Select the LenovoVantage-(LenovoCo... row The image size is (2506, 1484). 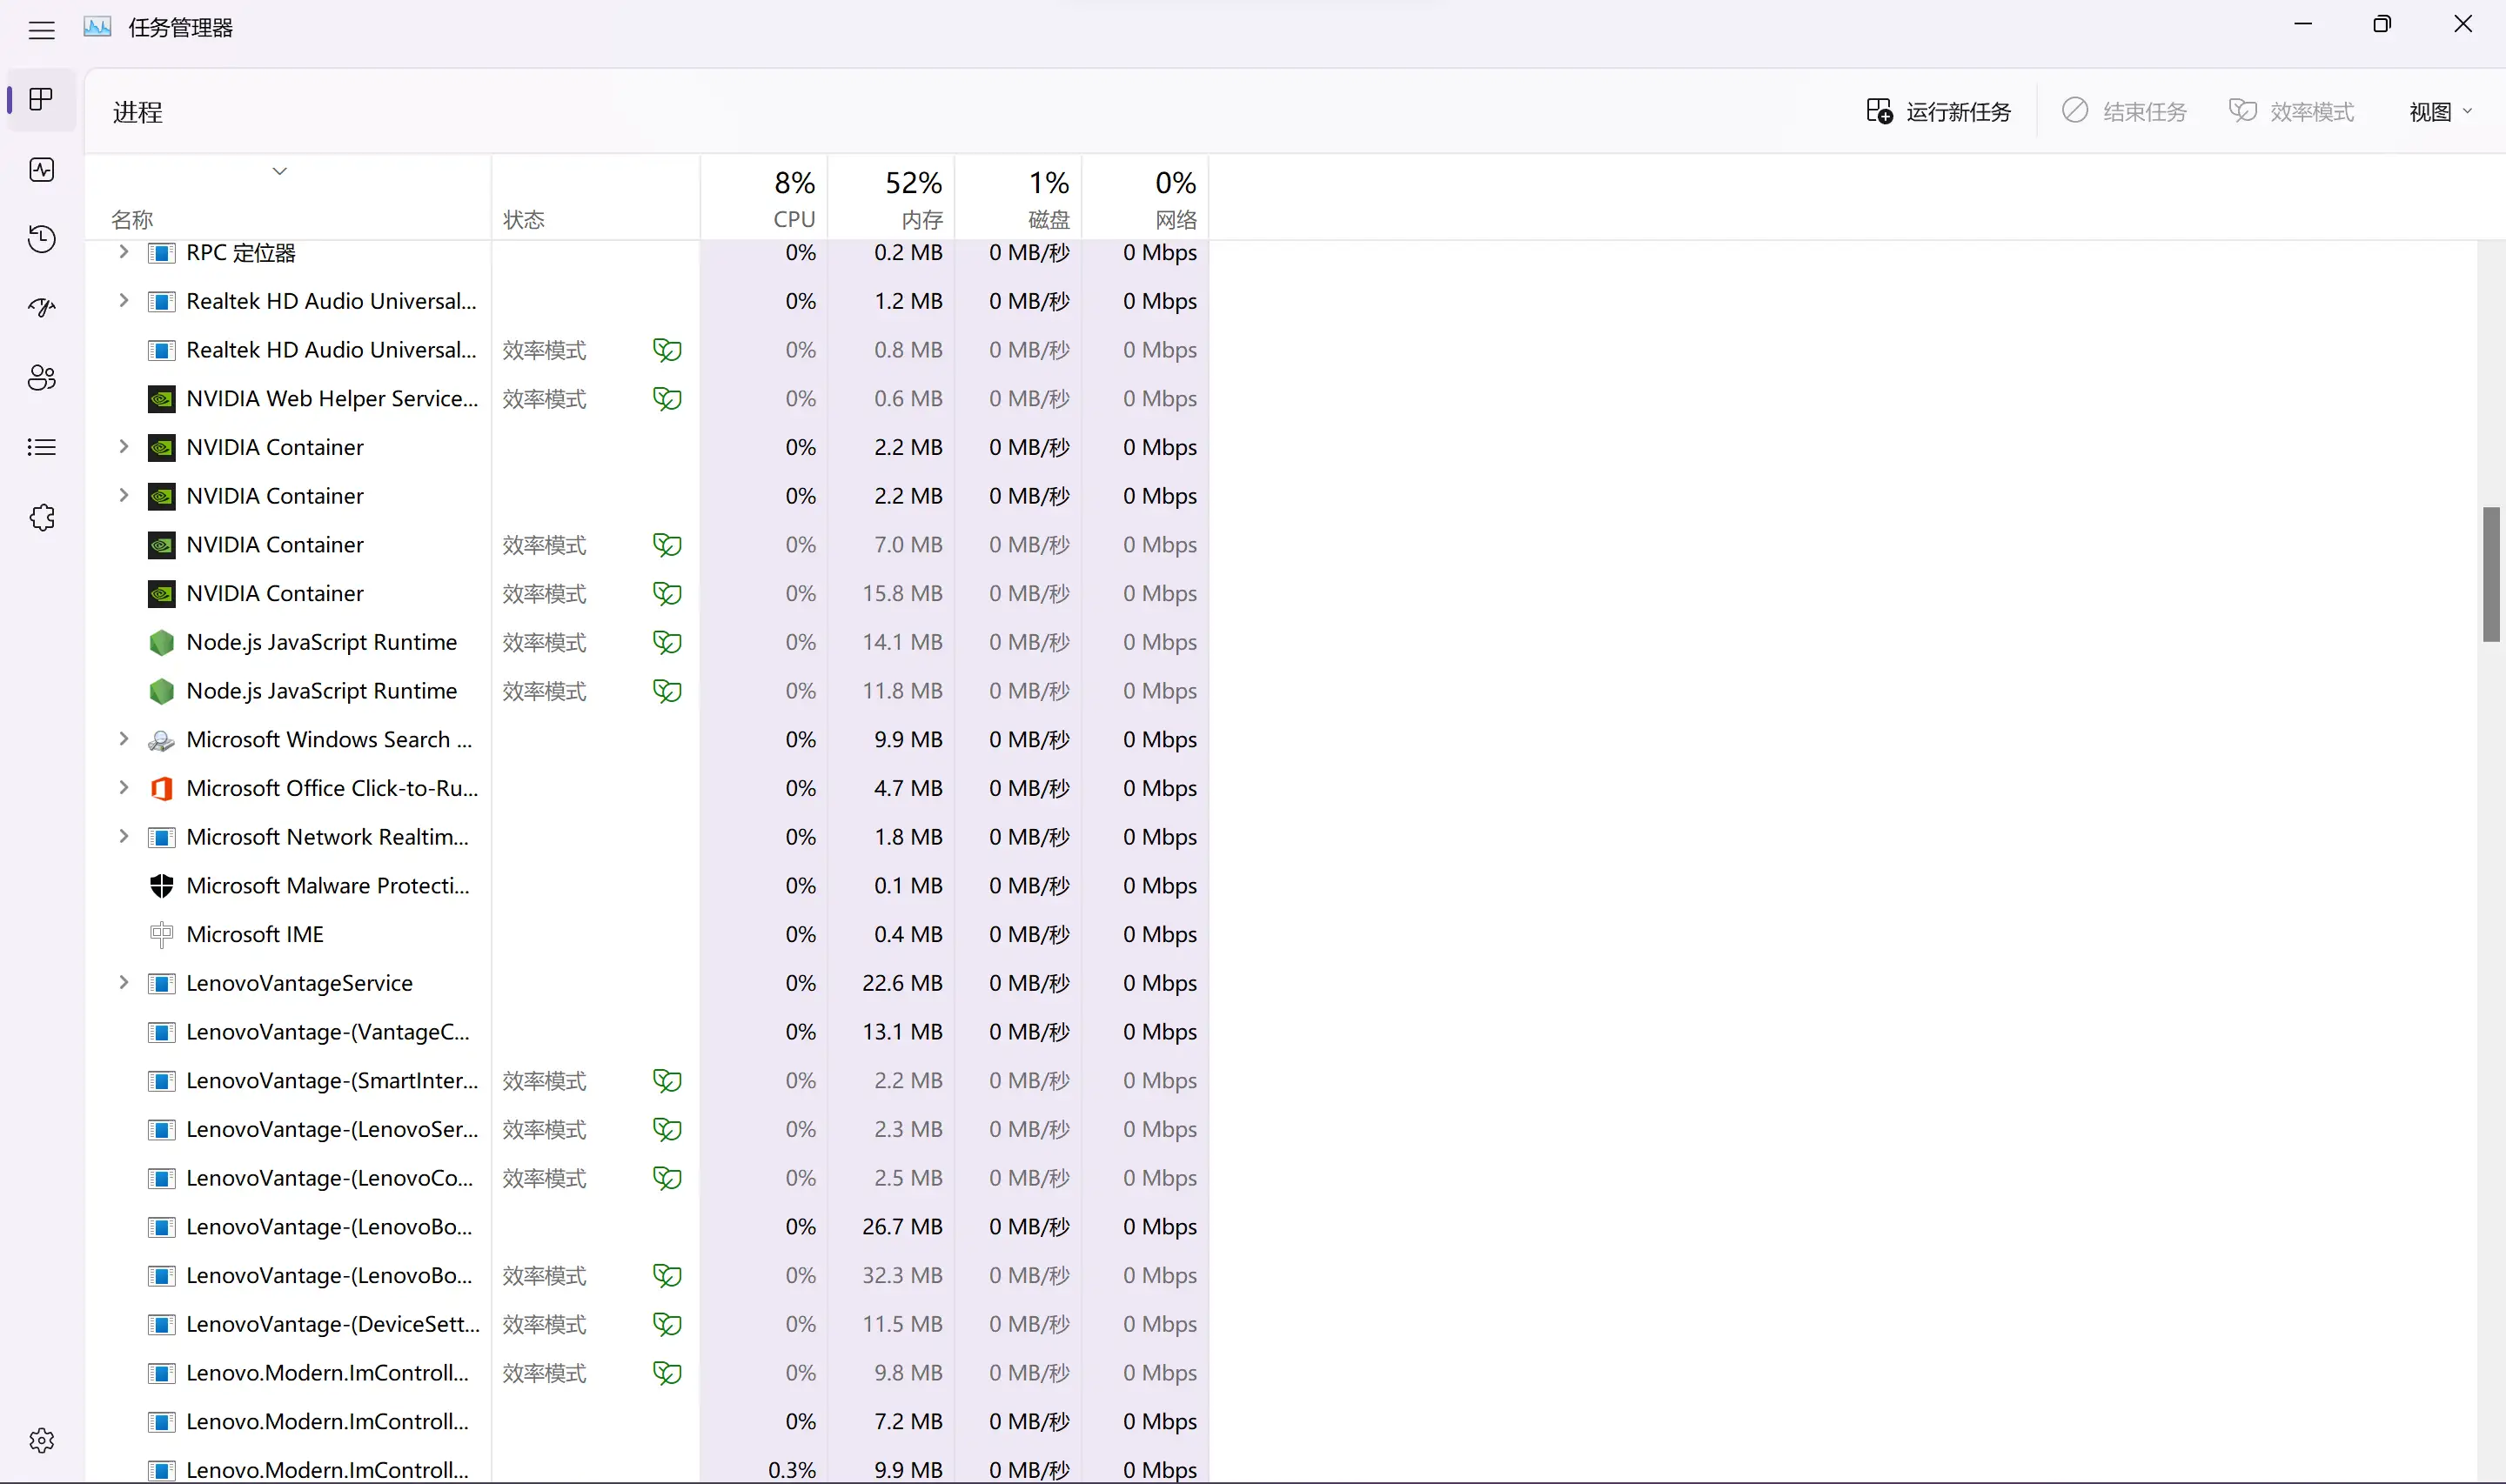(647, 1178)
